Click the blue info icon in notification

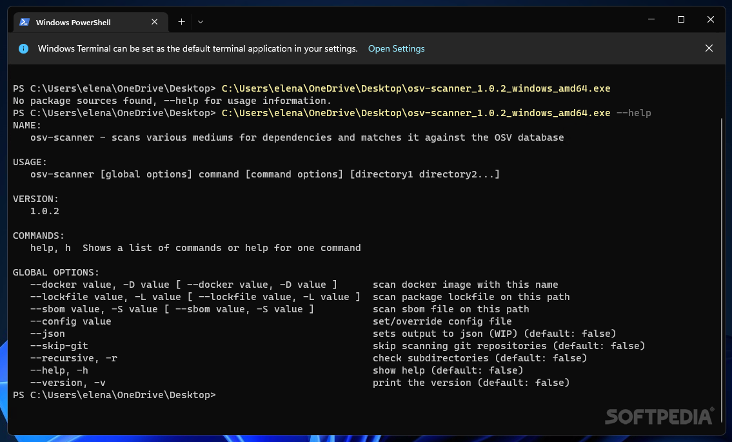point(23,48)
